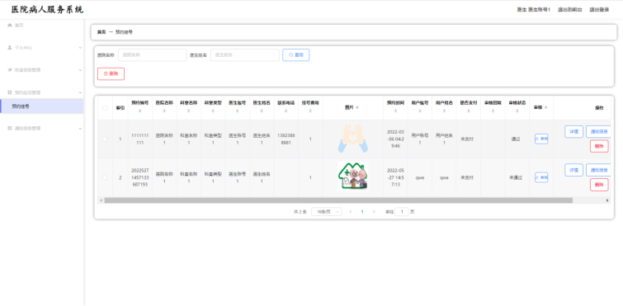Go to next page arrow in pagination
Image resolution: width=623 pixels, height=306 pixels.
[374, 211]
